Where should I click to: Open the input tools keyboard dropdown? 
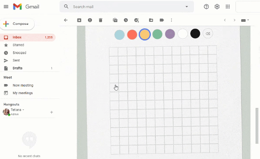point(245,20)
